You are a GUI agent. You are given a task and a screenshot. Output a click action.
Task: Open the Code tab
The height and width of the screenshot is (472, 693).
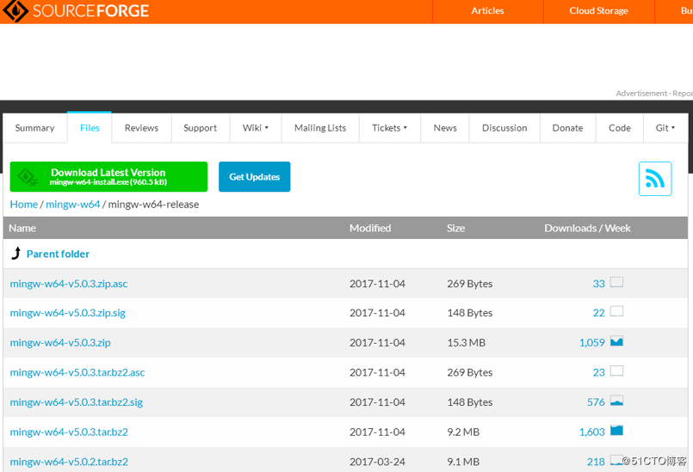(x=620, y=127)
